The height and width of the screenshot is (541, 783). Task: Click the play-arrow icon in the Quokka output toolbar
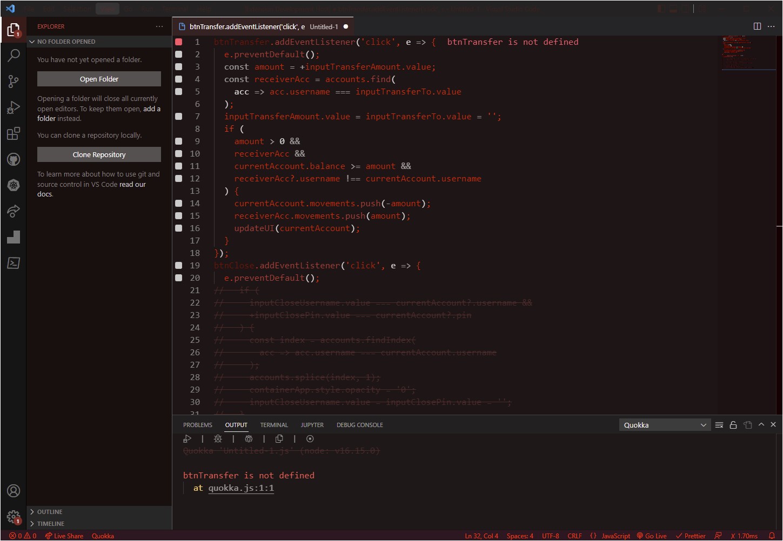188,439
